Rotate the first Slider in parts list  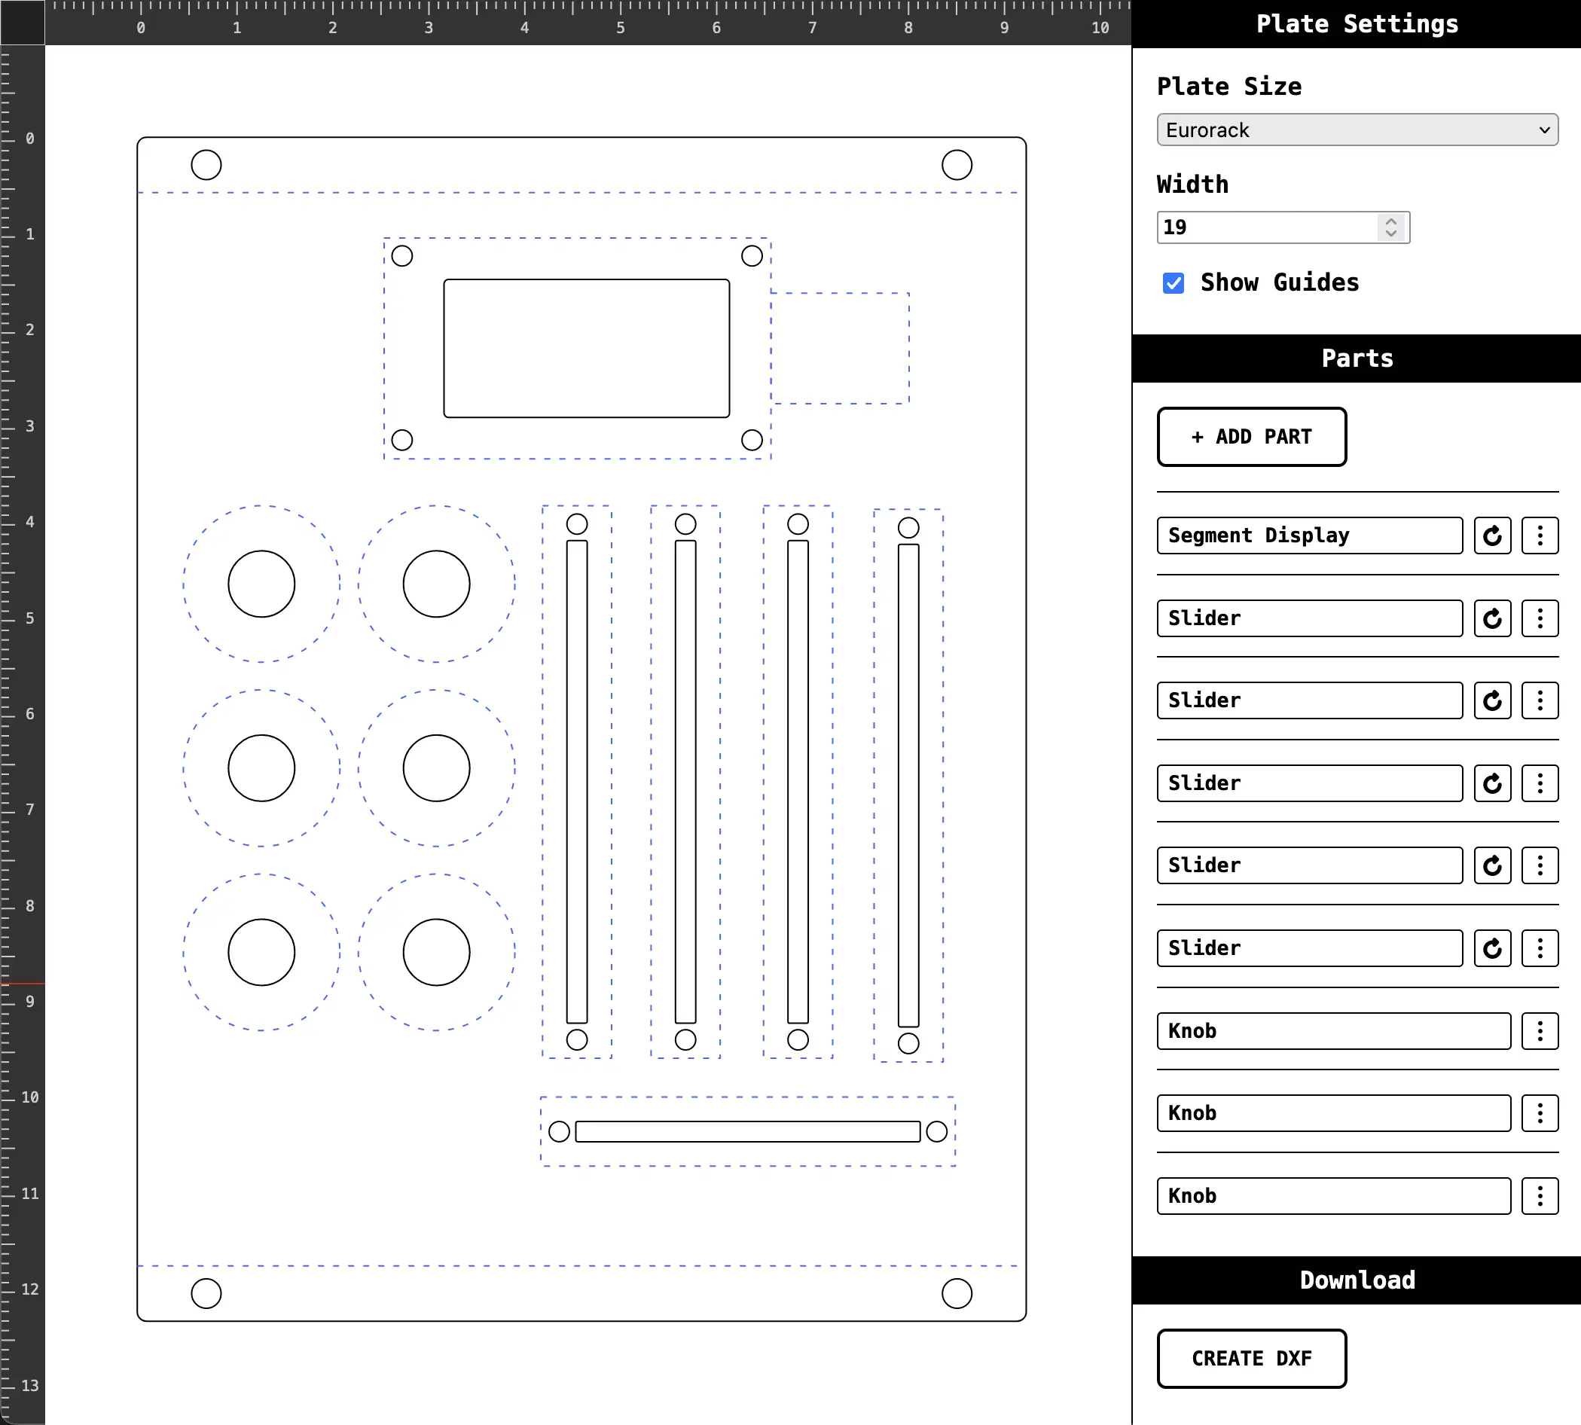click(1493, 618)
